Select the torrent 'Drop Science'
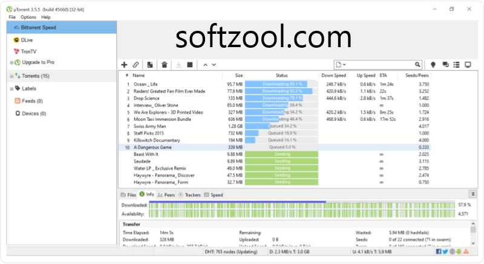This screenshot has height=264, width=484. (x=275, y=98)
